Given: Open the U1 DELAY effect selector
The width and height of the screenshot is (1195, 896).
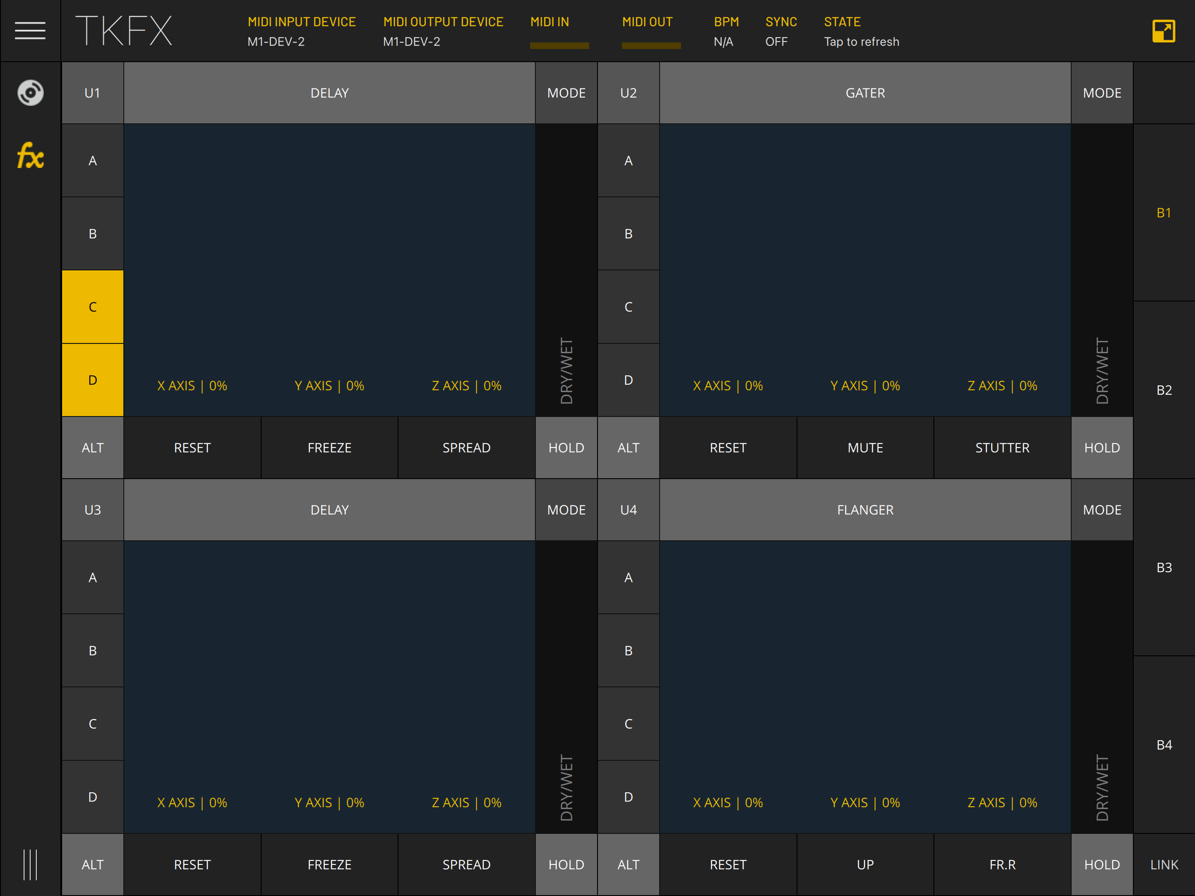Looking at the screenshot, I should 329,93.
